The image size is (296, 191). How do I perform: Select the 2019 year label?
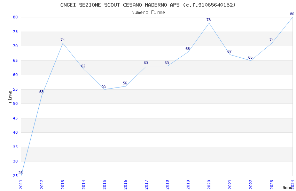pos(188,184)
